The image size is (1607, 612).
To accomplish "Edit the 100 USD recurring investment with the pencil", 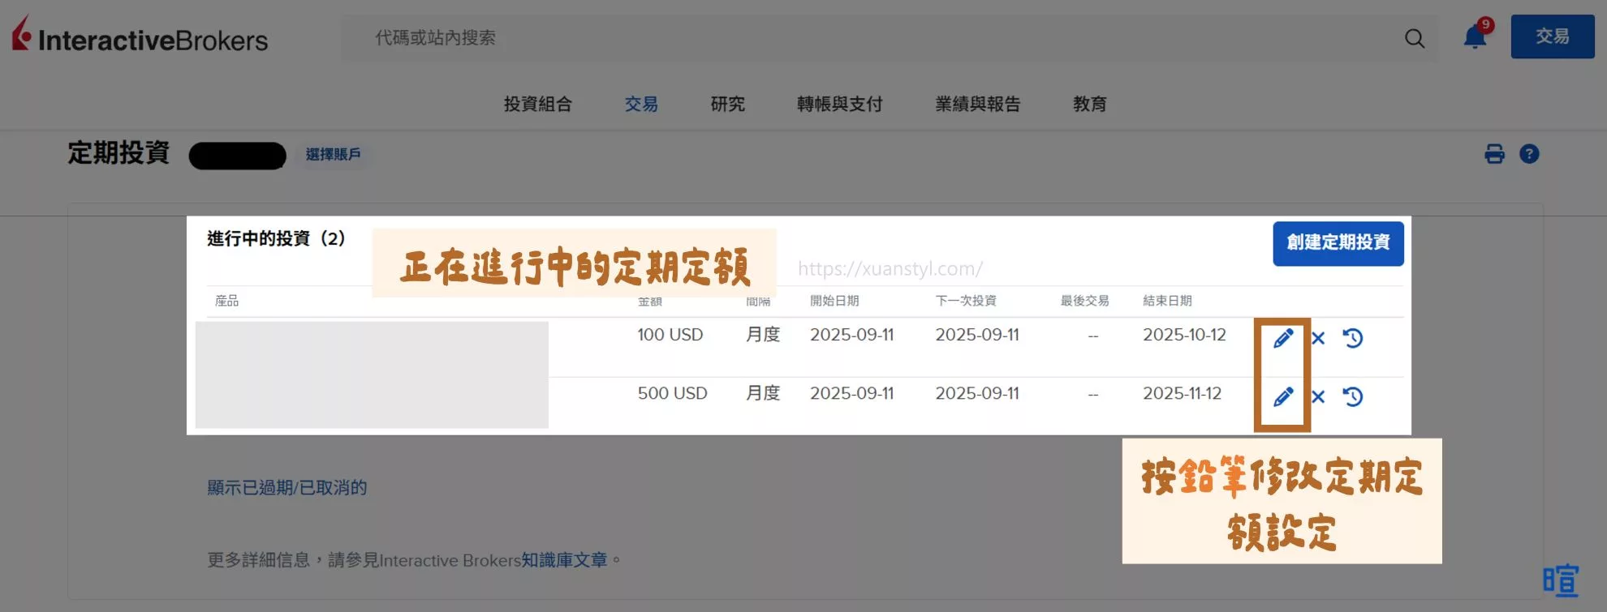I will click(x=1283, y=338).
